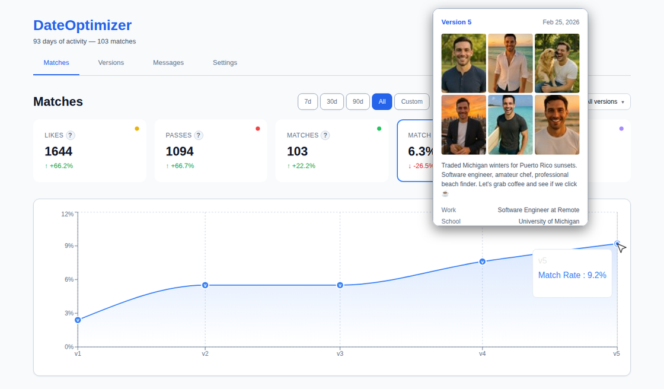Viewport: 664px width, 389px height.
Task: Switch to the Versions tab
Action: (x=111, y=62)
